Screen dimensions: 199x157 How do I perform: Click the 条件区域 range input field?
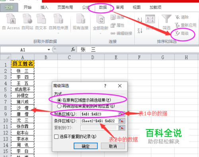(99, 121)
